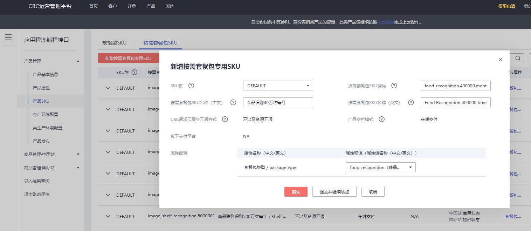The width and height of the screenshot is (531, 231).
Task: Open the 套餐包类型 food_recognition dropdown
Action: point(381,167)
